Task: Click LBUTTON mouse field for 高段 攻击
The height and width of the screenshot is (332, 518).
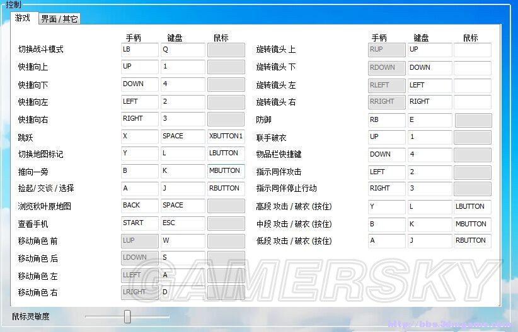Action: click(x=473, y=207)
